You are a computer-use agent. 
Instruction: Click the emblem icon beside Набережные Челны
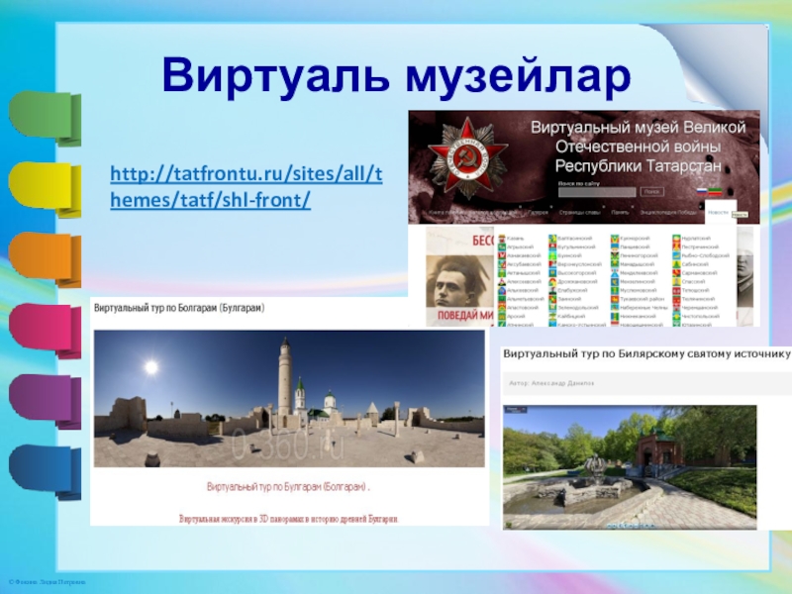pyautogui.click(x=615, y=308)
